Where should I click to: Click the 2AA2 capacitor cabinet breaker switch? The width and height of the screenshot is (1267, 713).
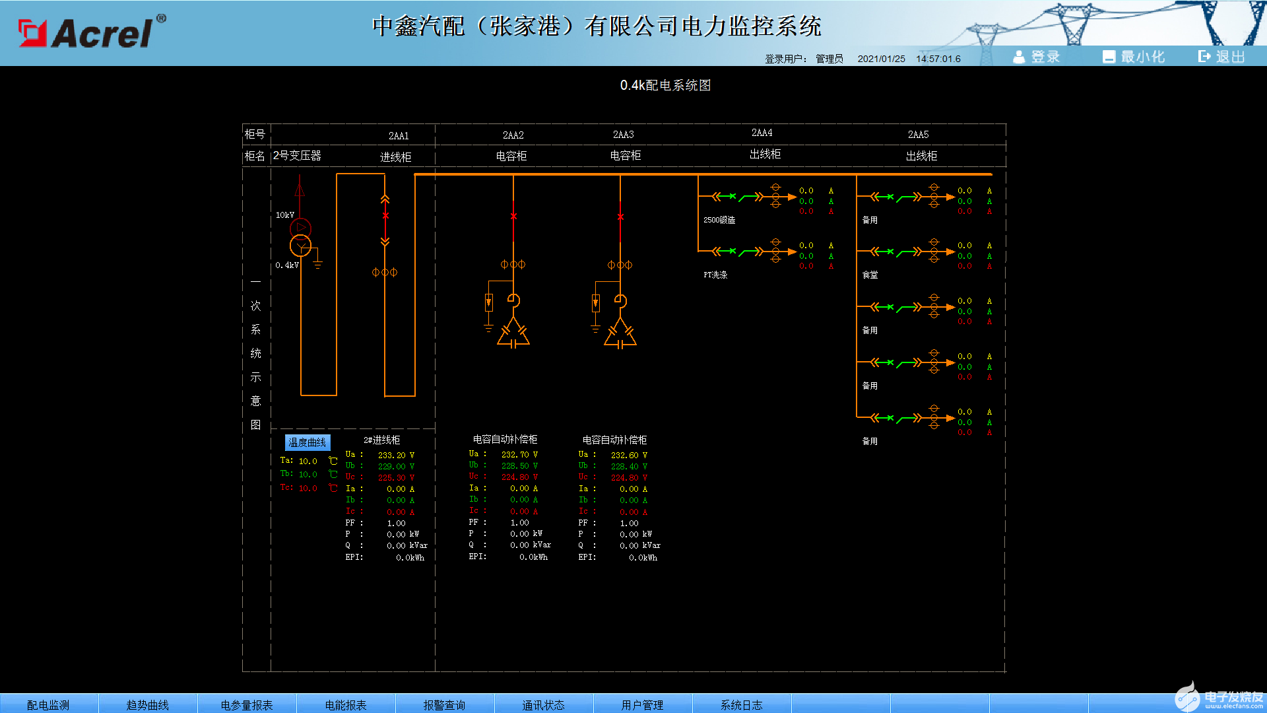[x=513, y=217]
